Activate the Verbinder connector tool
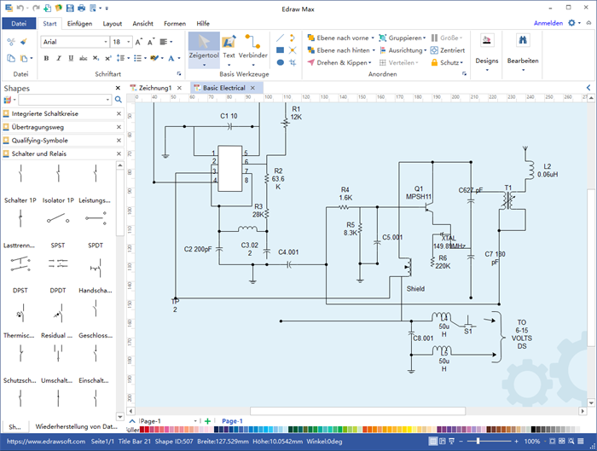 point(252,47)
